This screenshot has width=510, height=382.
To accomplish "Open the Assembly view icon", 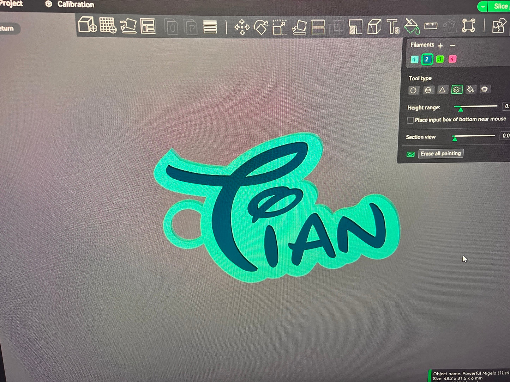I will [x=498, y=26].
